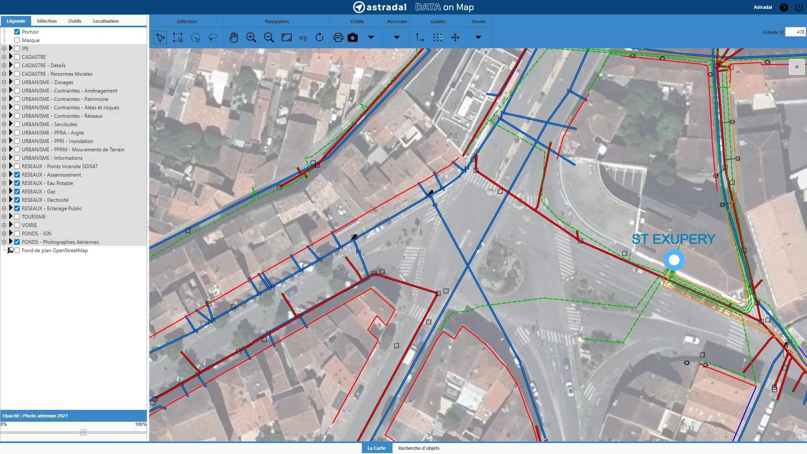
Task: Select the pan hand tool
Action: [x=234, y=37]
